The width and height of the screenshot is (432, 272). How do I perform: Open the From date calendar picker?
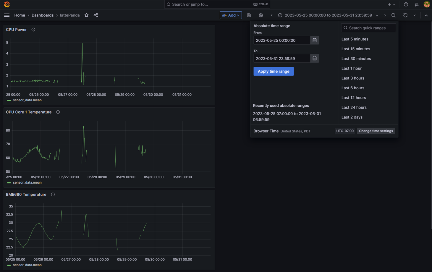pos(315,40)
